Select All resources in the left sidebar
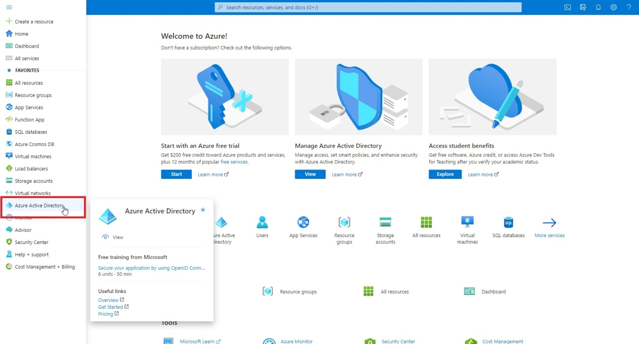The width and height of the screenshot is (639, 344). [29, 83]
